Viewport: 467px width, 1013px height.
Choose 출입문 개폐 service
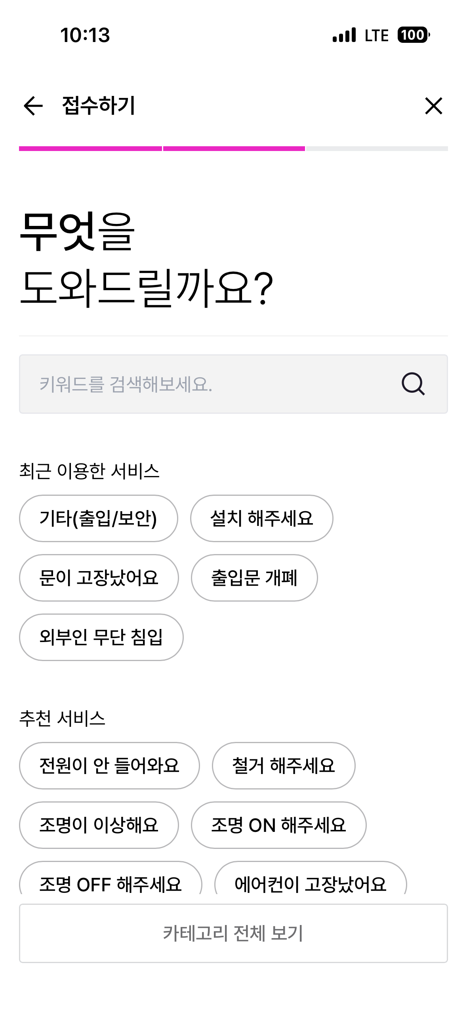(x=254, y=578)
